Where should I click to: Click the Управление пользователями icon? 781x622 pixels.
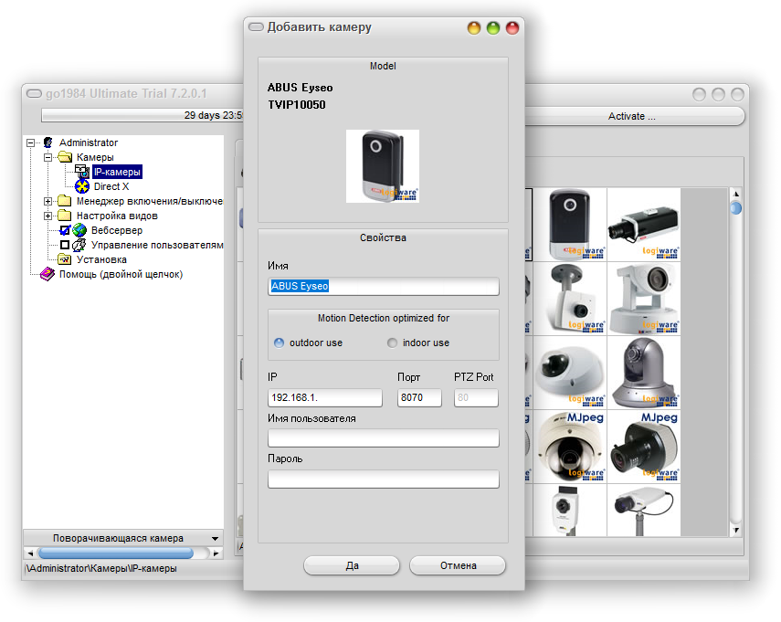[79, 245]
